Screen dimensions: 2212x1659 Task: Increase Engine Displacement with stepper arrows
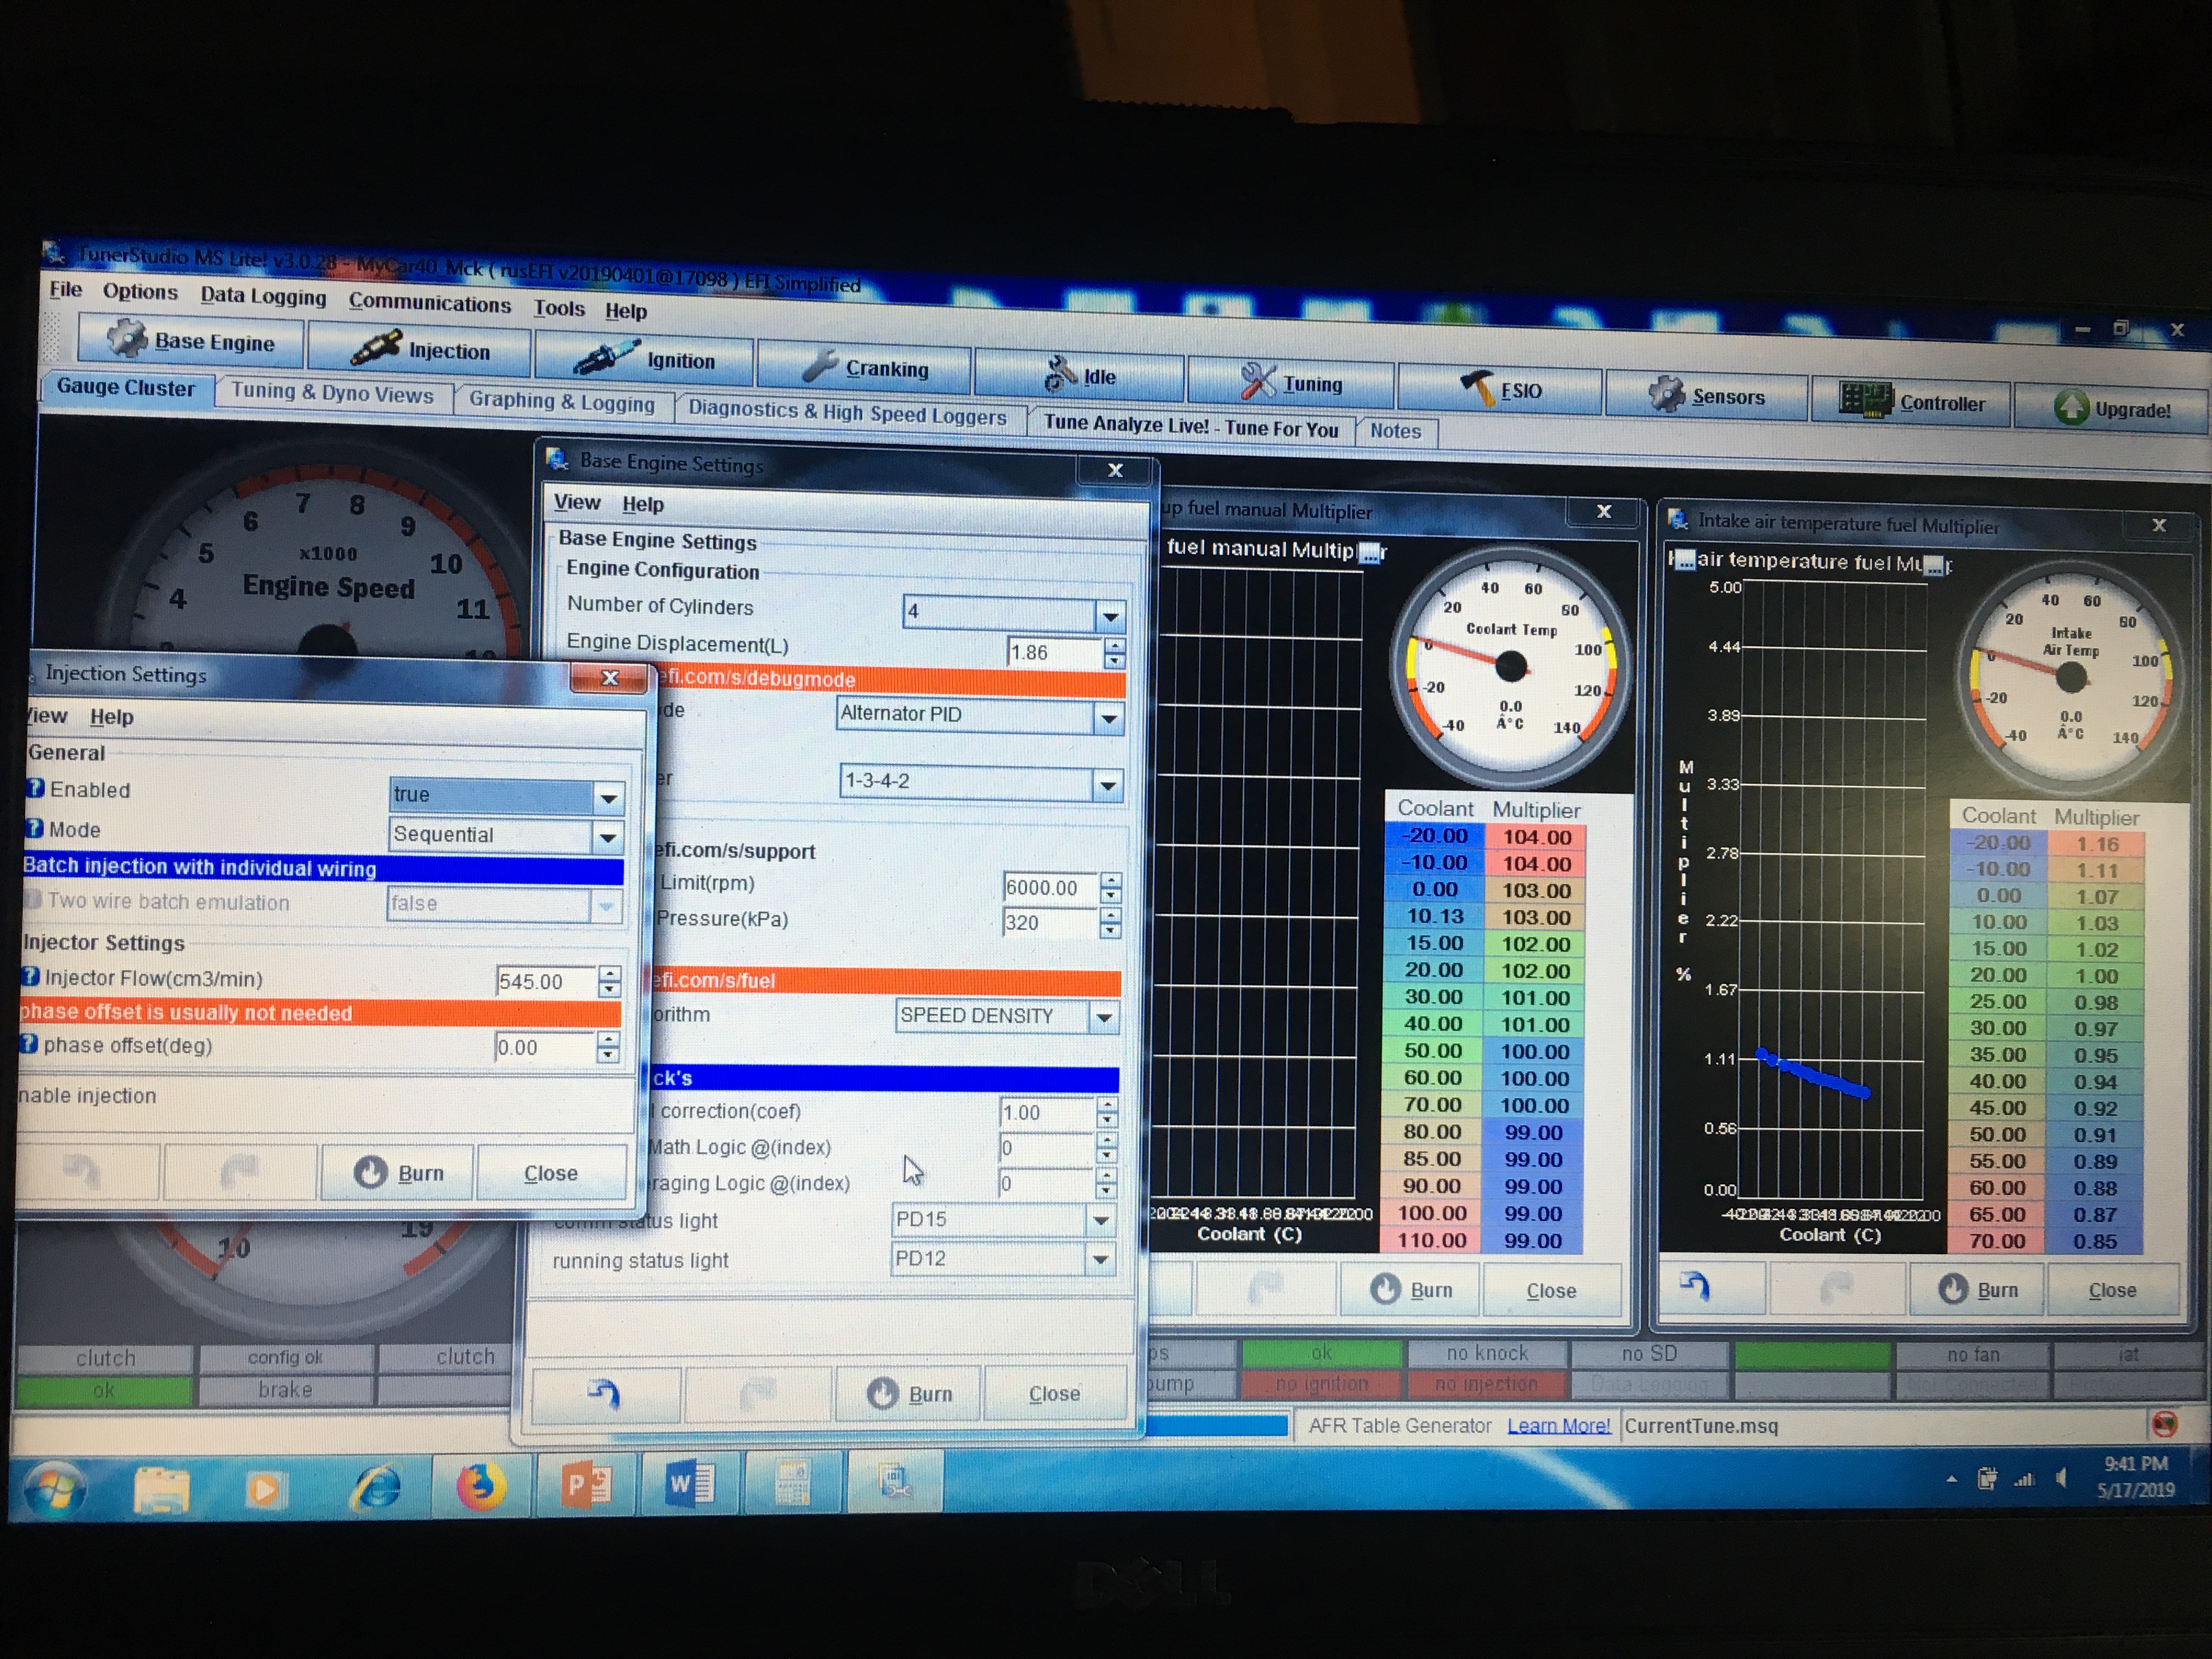pyautogui.click(x=1114, y=646)
